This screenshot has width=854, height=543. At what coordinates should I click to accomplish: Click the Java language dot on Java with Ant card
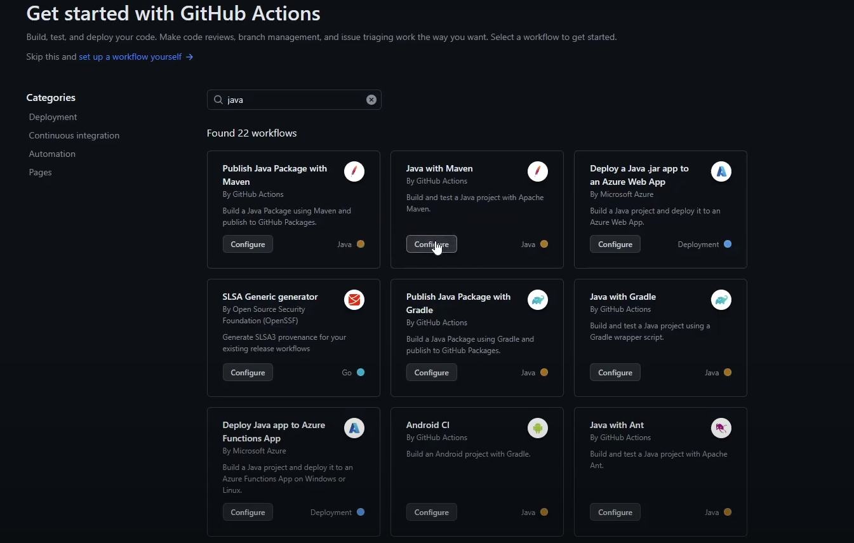(x=728, y=512)
